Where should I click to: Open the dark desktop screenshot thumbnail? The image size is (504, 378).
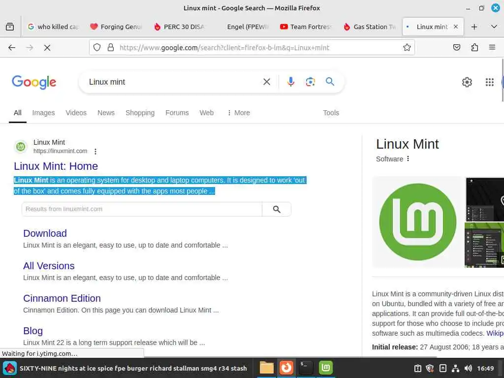click(x=485, y=199)
